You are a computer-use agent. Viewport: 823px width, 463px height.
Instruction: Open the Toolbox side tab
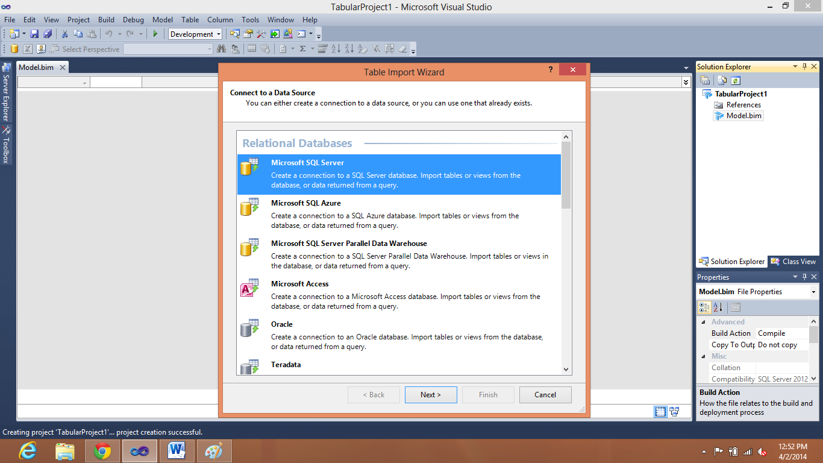7,145
